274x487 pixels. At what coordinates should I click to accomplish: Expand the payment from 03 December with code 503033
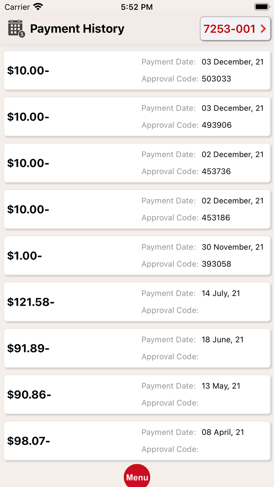pos(137,70)
